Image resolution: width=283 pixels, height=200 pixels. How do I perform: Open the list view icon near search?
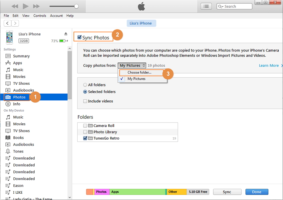pyautogui.click(x=206, y=6)
